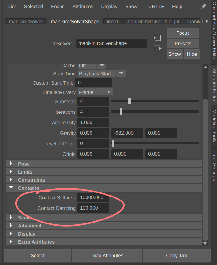Screen dimensions: 217x265
Task: Open the Simulate Every dropdown
Action: pos(108,92)
